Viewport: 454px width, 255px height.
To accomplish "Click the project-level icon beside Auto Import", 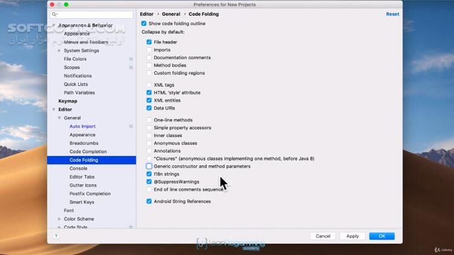I will click(x=131, y=126).
